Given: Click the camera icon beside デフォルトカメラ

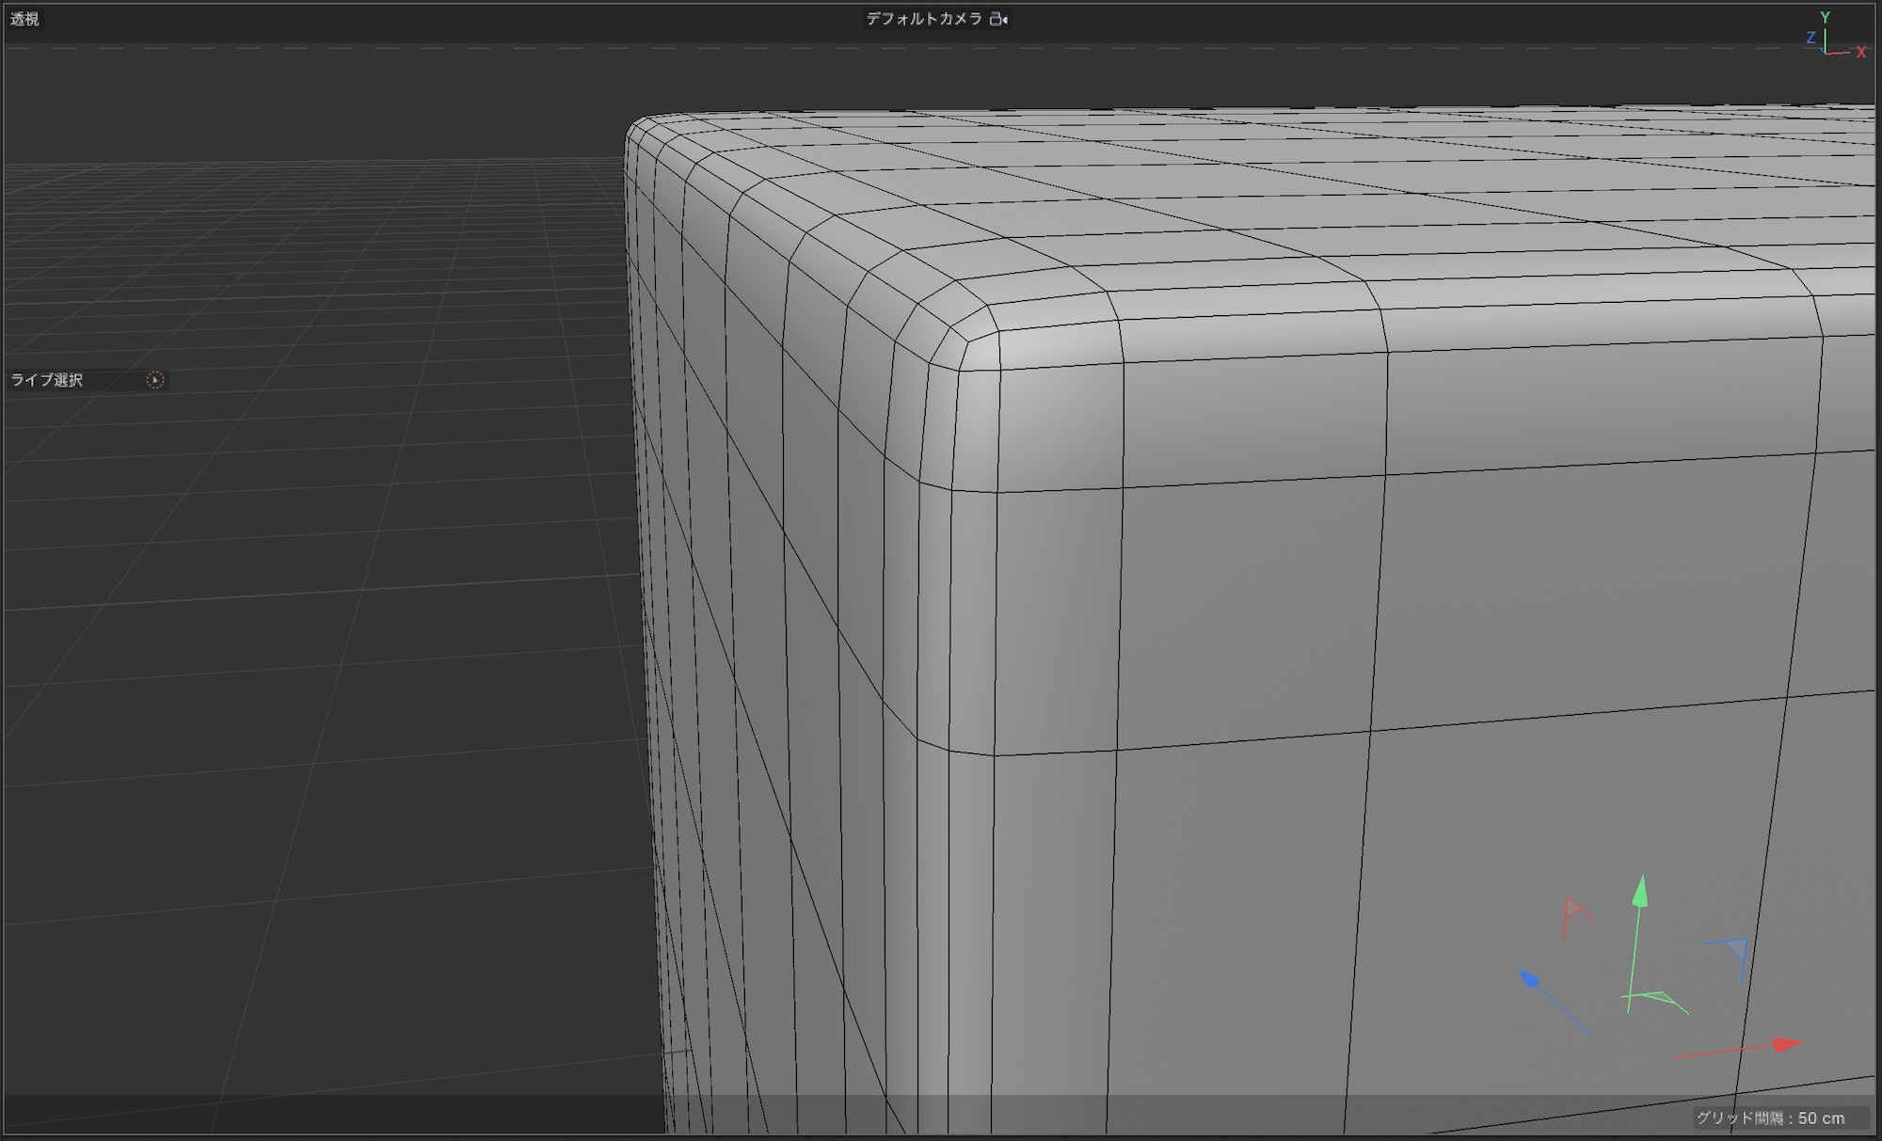Looking at the screenshot, I should pyautogui.click(x=998, y=19).
